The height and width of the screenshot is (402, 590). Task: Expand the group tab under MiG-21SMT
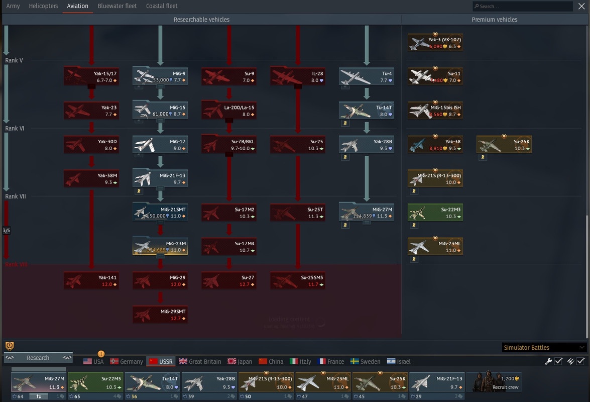160,223
